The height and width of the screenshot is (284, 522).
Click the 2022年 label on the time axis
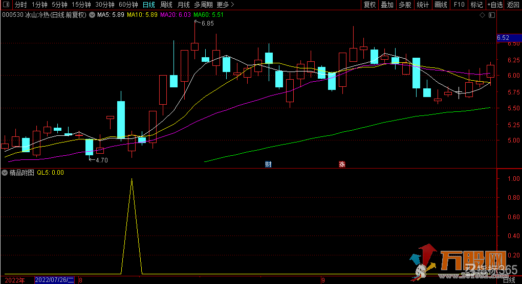(15, 280)
